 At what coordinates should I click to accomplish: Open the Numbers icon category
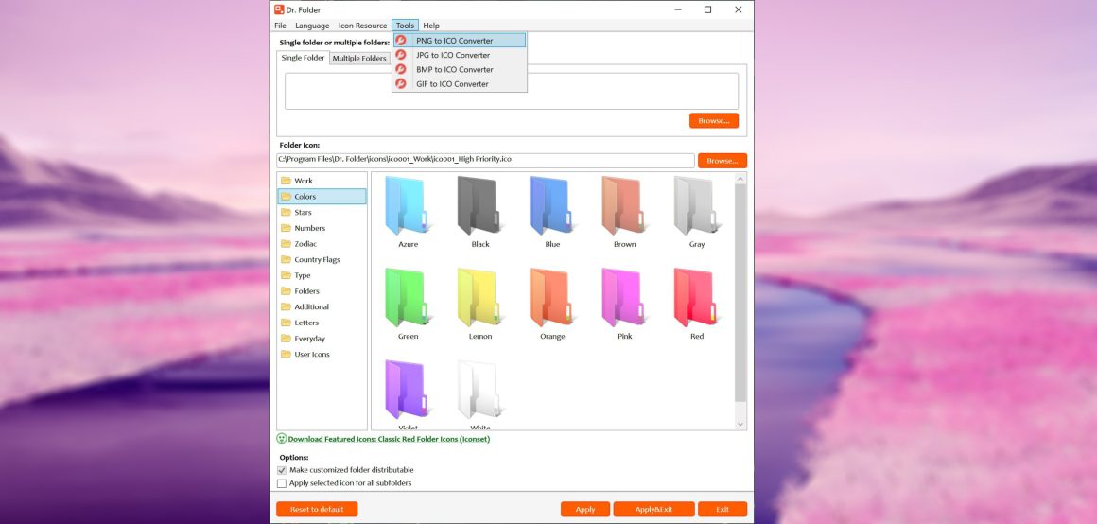pos(322,228)
